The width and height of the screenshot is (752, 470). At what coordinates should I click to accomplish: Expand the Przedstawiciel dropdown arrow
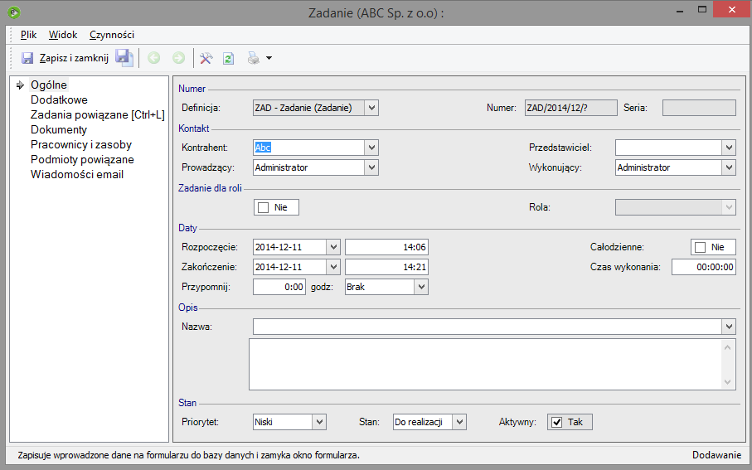point(729,148)
